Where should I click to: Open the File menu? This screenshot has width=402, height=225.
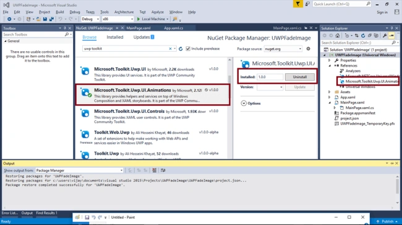(6, 12)
